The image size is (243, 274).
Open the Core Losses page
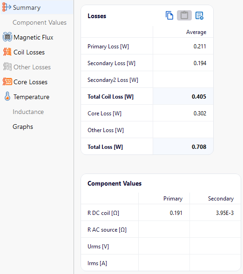click(30, 82)
